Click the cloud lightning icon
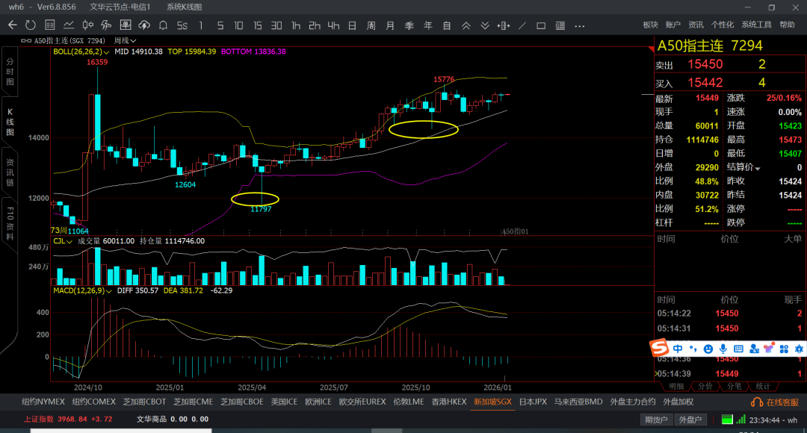This screenshot has height=433, width=807. pyautogui.click(x=144, y=25)
